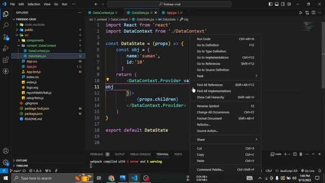Open the Thunder Client lightning icon

pos(6,71)
